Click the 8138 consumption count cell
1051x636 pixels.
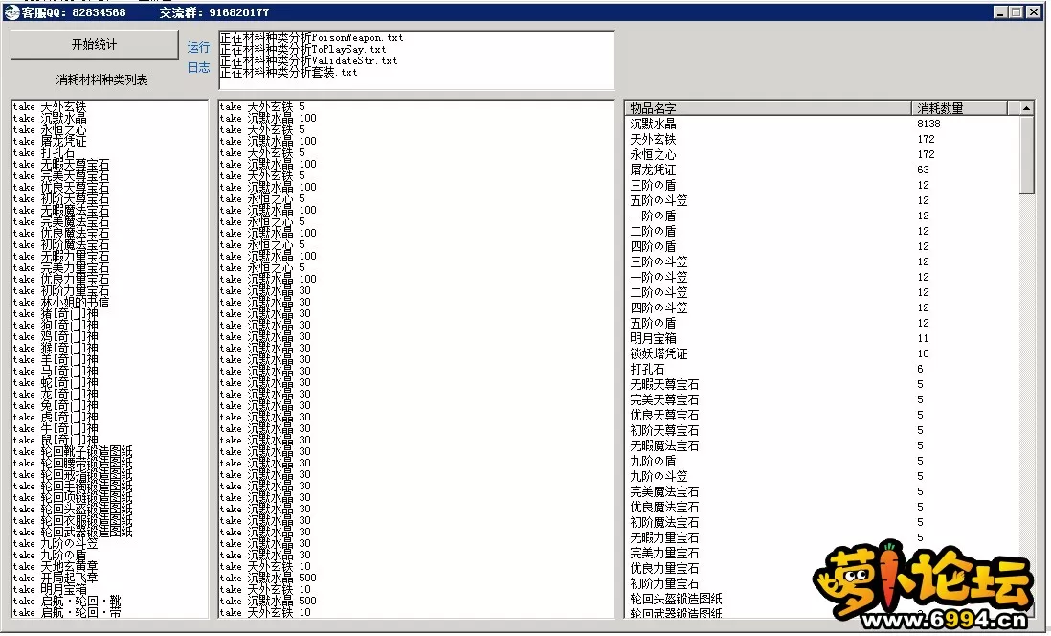pyautogui.click(x=929, y=125)
